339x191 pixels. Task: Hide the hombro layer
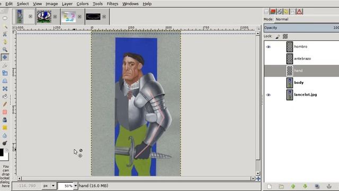[x=269, y=47]
